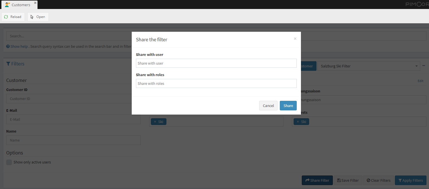Image resolution: width=429 pixels, height=189 pixels.
Task: Select the Customers tab
Action: coord(19,5)
